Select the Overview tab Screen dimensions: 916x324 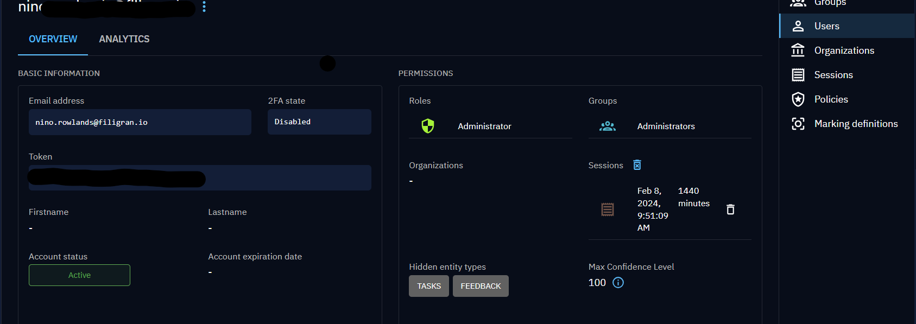click(x=53, y=39)
